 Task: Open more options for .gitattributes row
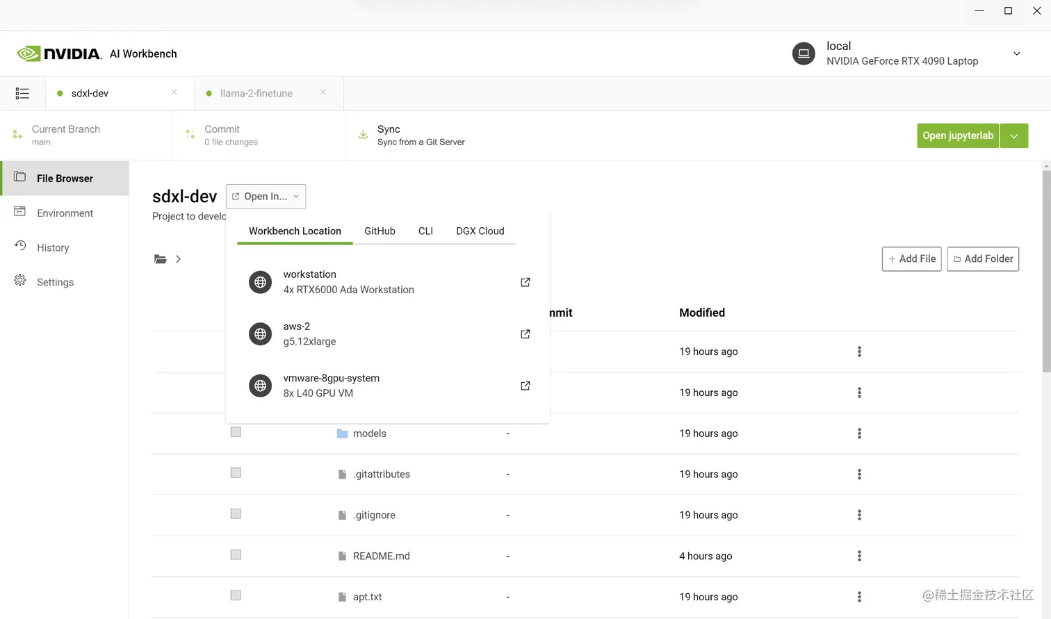(x=859, y=474)
